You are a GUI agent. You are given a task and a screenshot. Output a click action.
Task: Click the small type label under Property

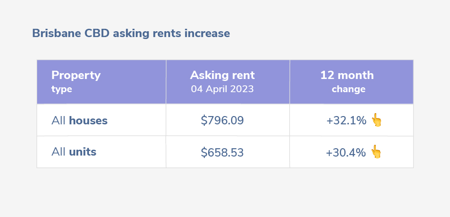tap(62, 90)
